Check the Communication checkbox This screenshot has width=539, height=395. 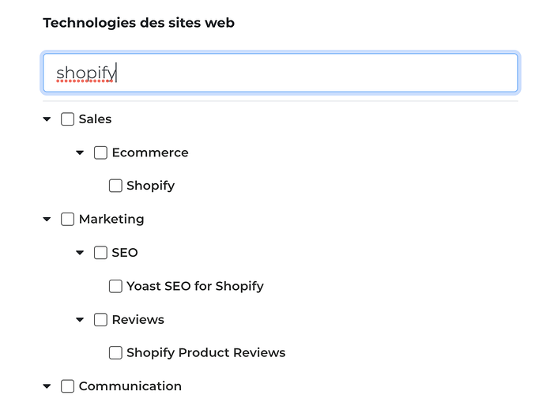pos(67,386)
